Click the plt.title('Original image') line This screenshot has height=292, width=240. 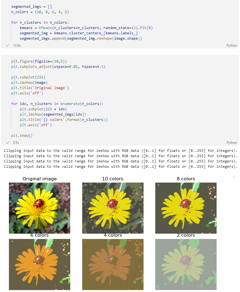tap(40, 88)
